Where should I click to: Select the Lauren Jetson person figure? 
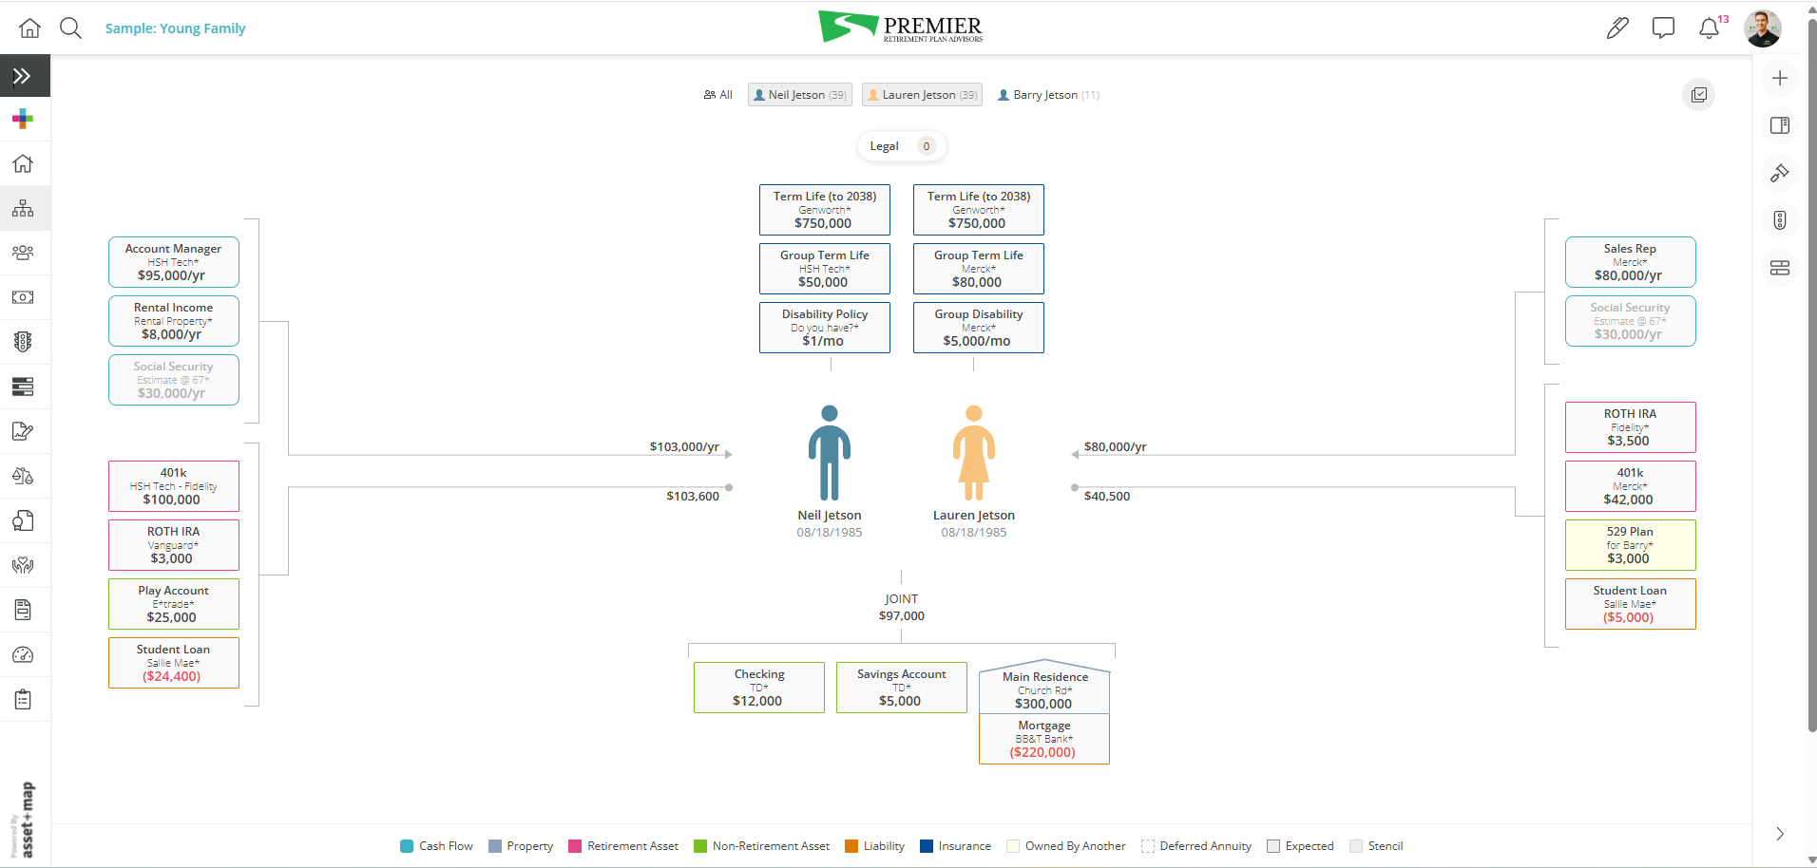(974, 453)
